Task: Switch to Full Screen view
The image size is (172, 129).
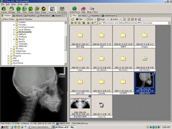Action: [62, 10]
